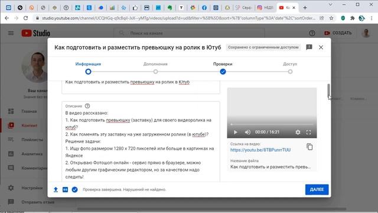Close the active YouTube Studio tab
Viewport: 378px width, 213px height.
tap(294, 8)
